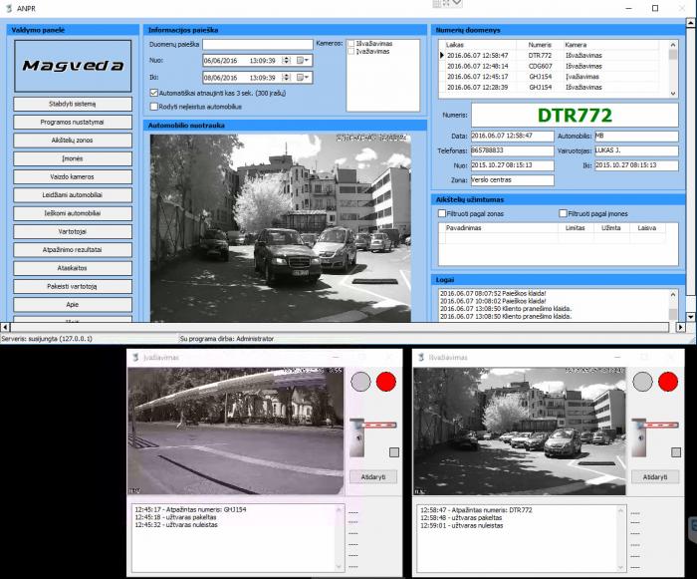Click the Magveda logo banner
This screenshot has height=579, width=697.
click(x=74, y=66)
